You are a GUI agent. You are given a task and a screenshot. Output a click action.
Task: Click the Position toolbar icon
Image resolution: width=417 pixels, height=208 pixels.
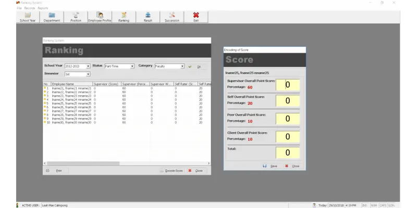(x=76, y=17)
